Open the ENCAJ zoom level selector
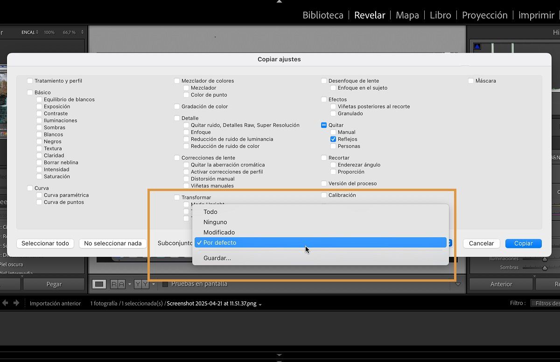The width and height of the screenshot is (560, 362). coord(28,32)
